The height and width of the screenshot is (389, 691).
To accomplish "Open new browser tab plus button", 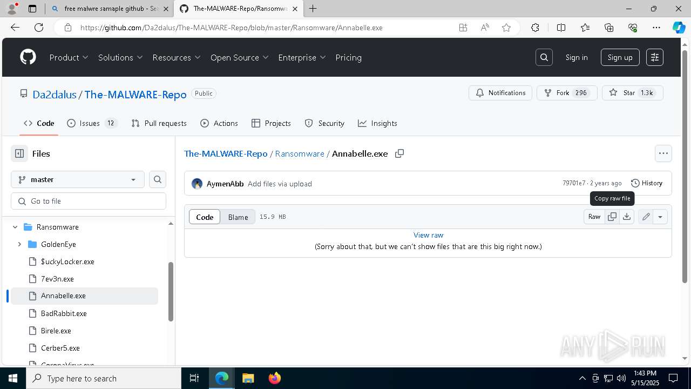I will click(313, 9).
